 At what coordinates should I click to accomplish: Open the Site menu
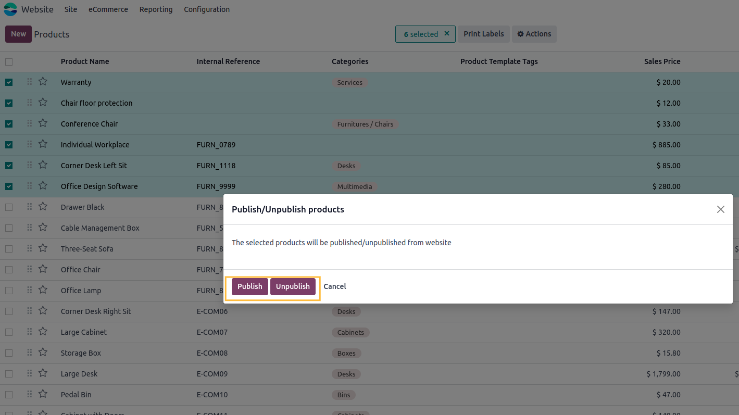(71, 9)
